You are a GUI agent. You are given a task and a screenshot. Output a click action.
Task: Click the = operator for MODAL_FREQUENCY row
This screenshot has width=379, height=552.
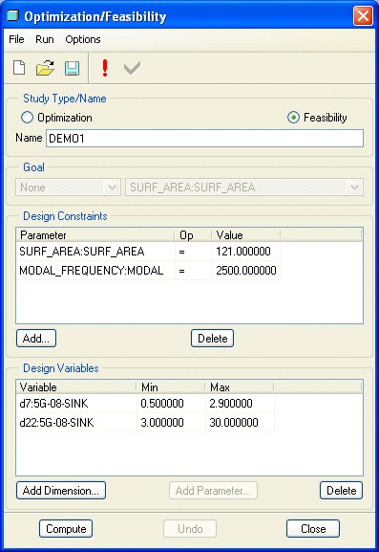[181, 271]
